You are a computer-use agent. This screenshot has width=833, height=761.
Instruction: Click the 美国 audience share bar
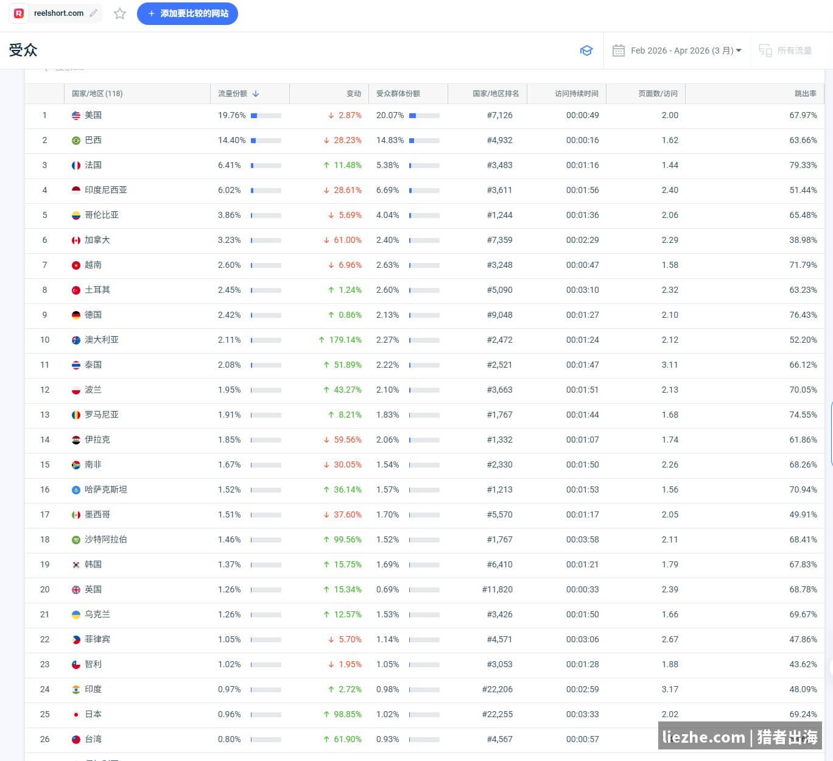pyautogui.click(x=424, y=116)
